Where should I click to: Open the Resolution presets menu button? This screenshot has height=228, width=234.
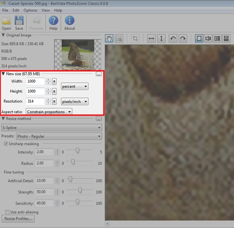[54, 102]
